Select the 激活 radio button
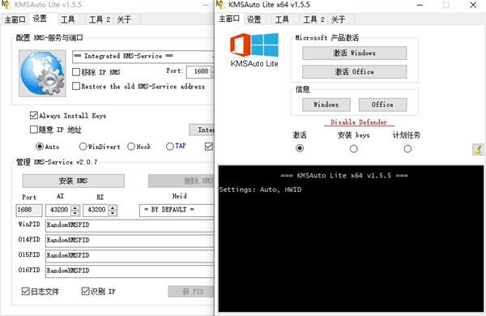 click(300, 148)
